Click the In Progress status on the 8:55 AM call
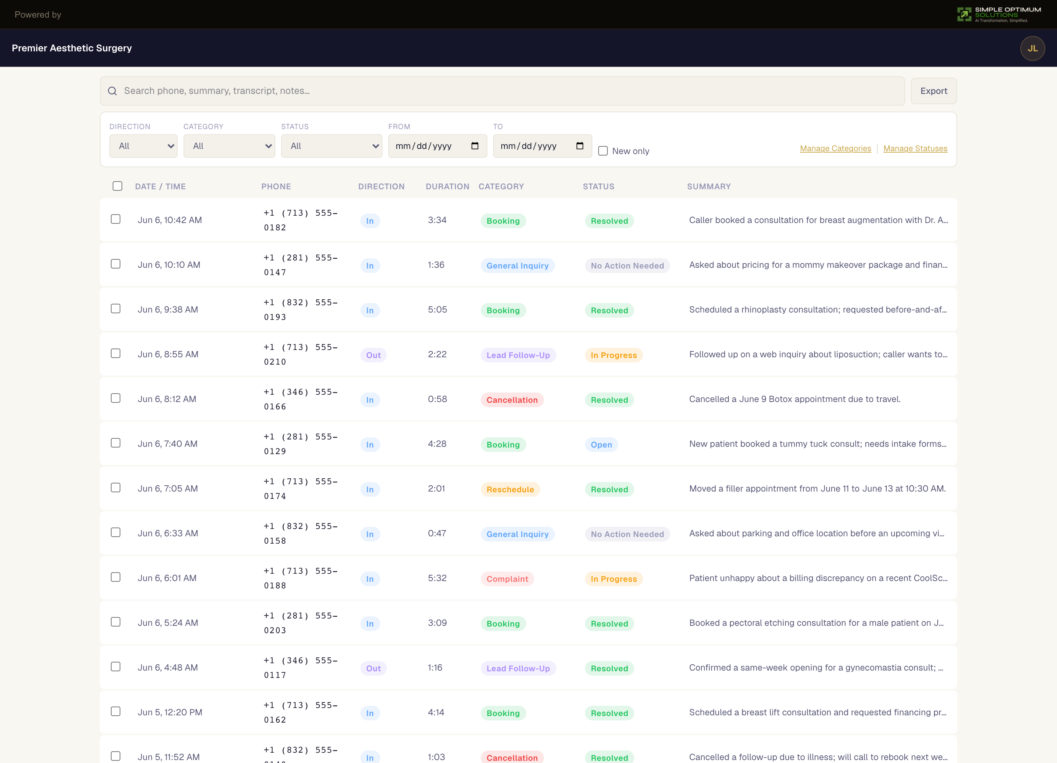The width and height of the screenshot is (1057, 763). point(613,355)
